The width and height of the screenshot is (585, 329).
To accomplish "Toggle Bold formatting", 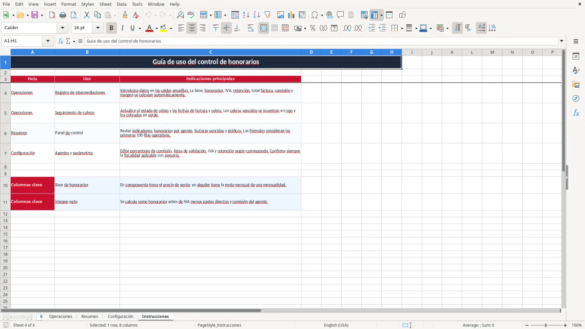I will [x=112, y=28].
